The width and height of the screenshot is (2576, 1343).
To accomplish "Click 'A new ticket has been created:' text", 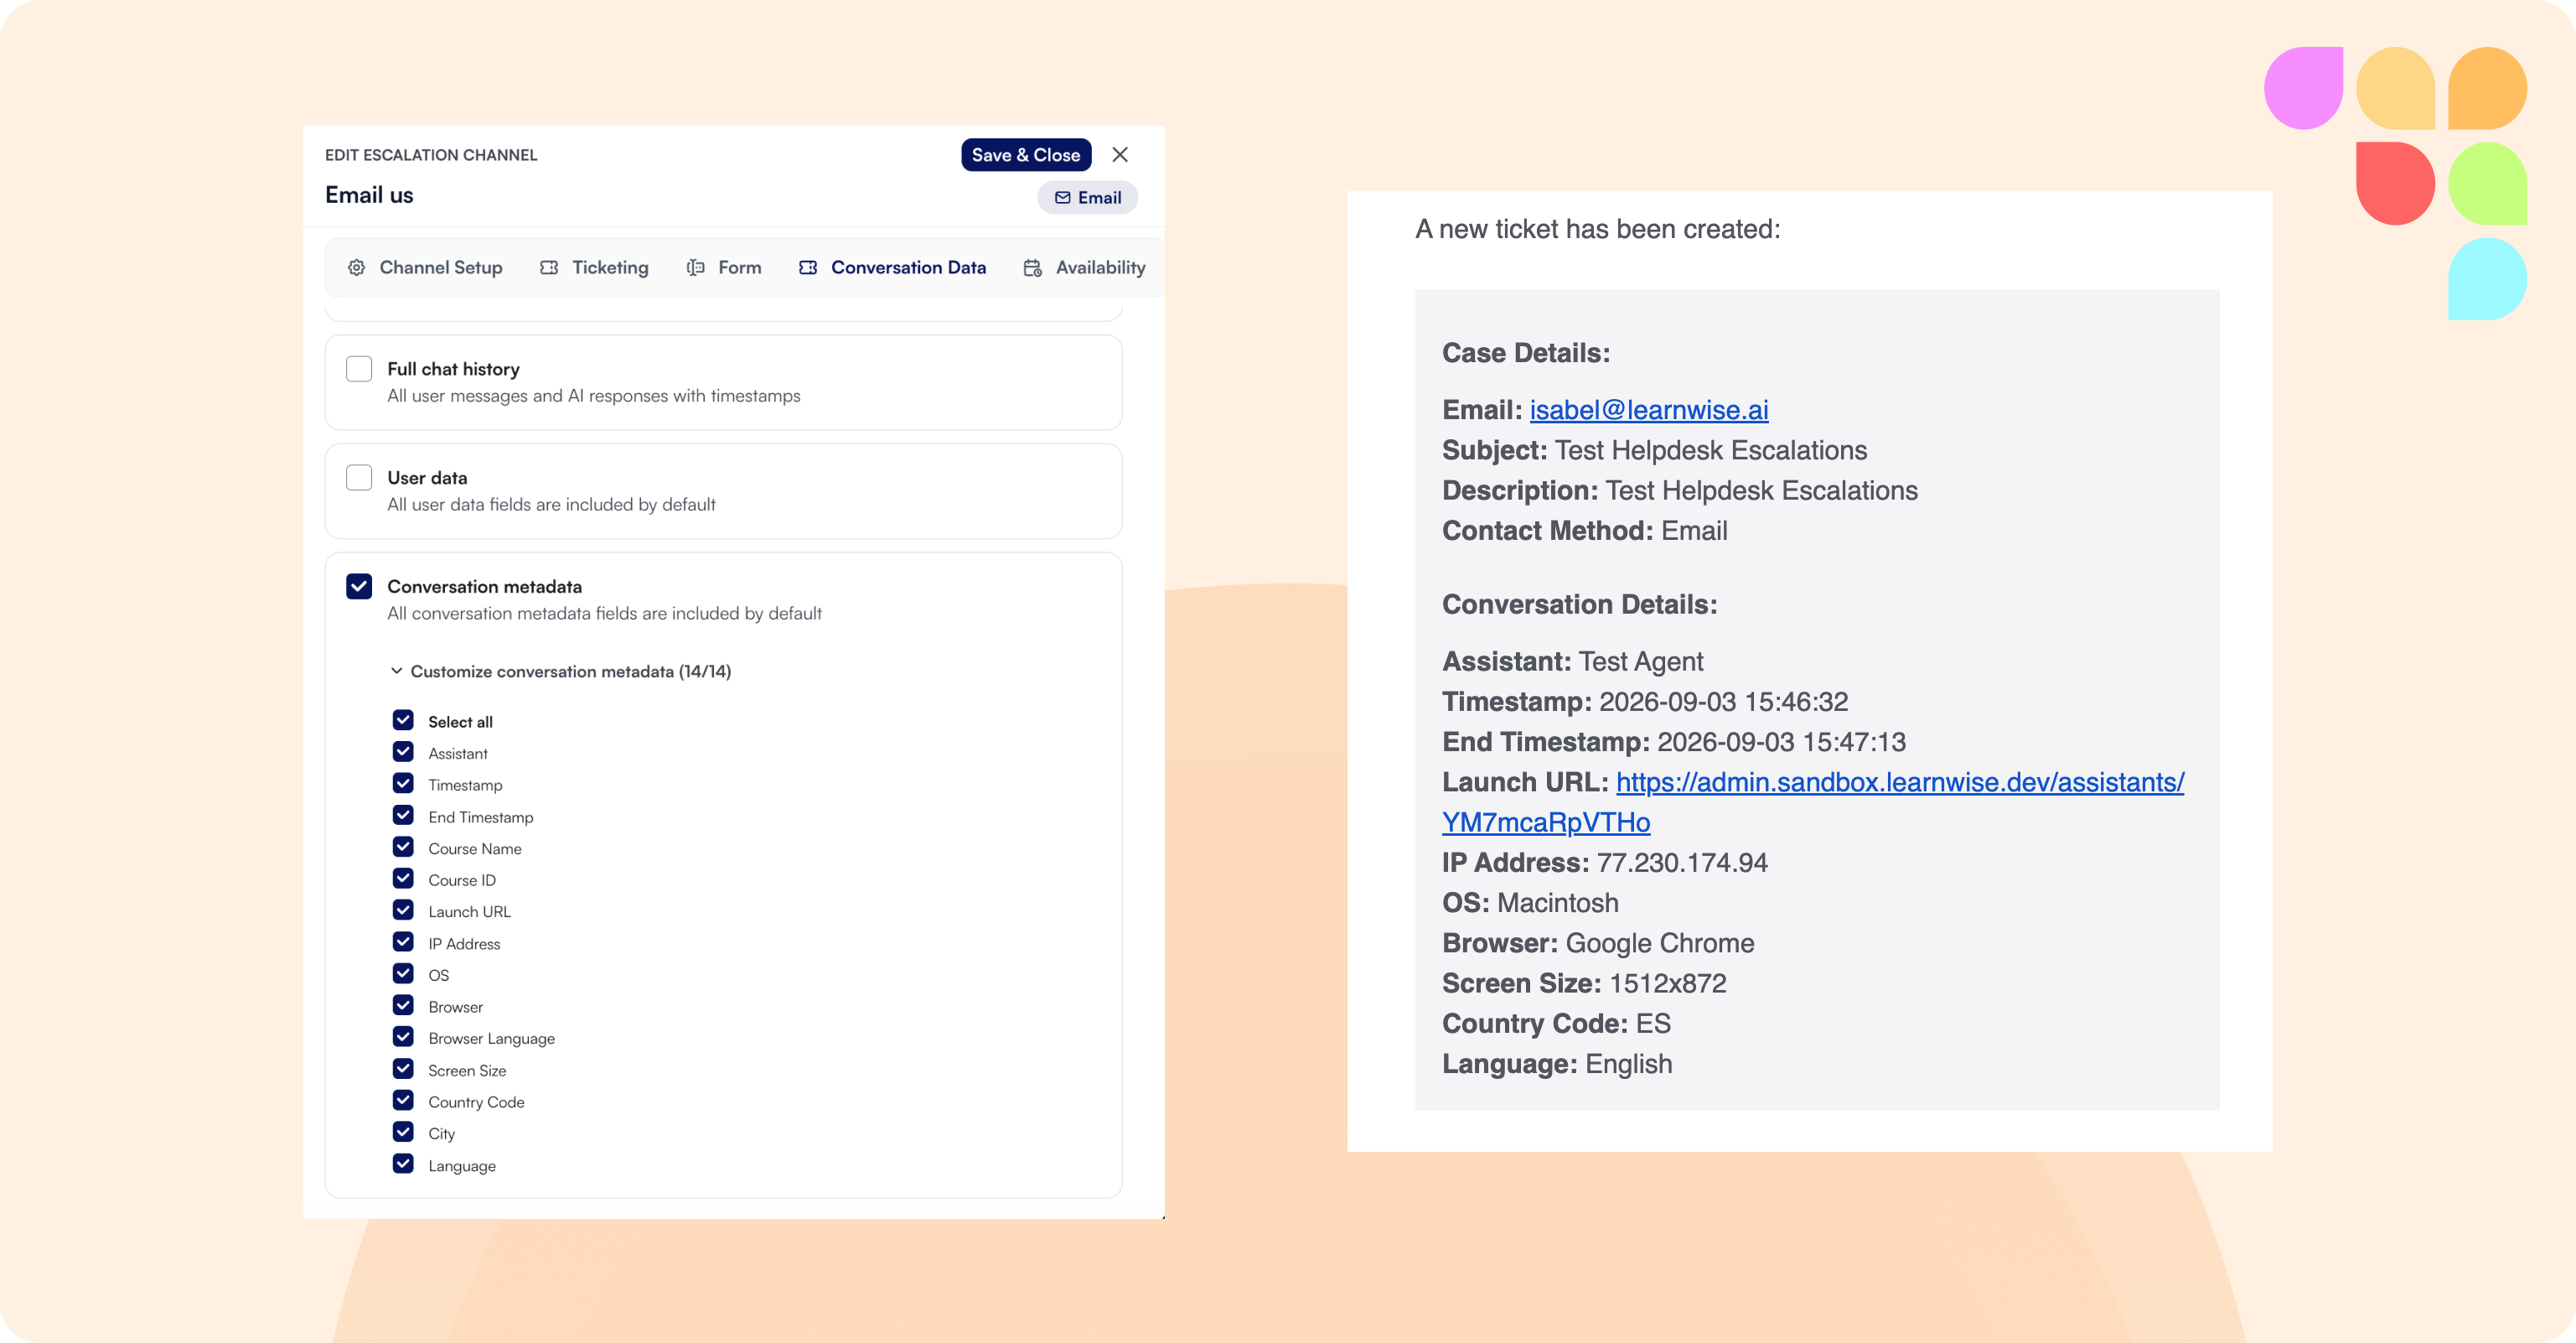I will click(1598, 229).
